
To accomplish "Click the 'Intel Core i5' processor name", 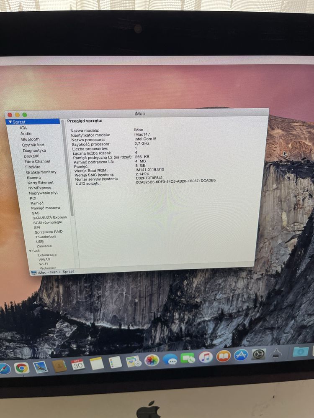I will click(x=145, y=139).
